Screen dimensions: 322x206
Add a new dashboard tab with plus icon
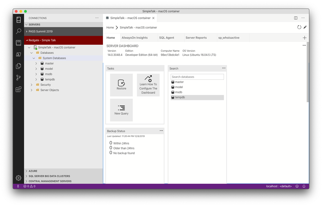(304, 38)
